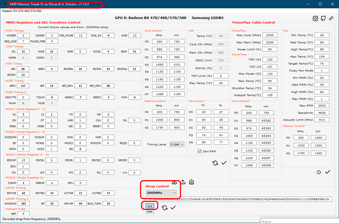Click the Max RPM field
Screen dimensions: 339x223
click(x=322, y=105)
